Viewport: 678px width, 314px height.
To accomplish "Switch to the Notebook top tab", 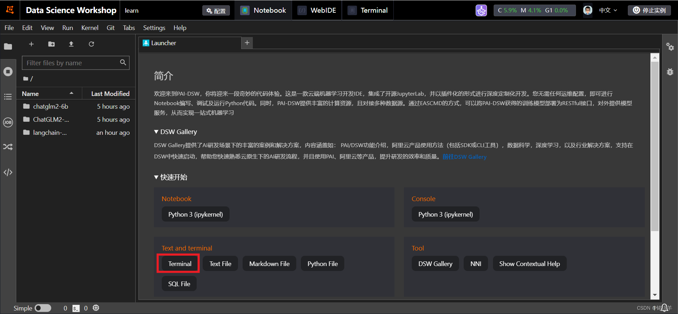I will tap(263, 10).
